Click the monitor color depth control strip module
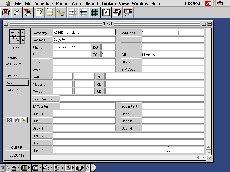Viewport: 230px width, 172px height. click(24, 168)
